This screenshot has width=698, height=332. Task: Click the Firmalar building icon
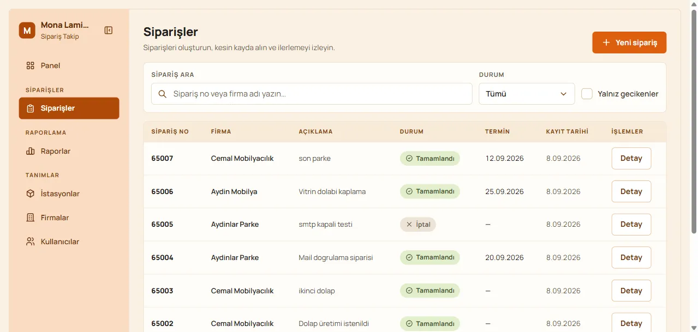[x=31, y=218]
